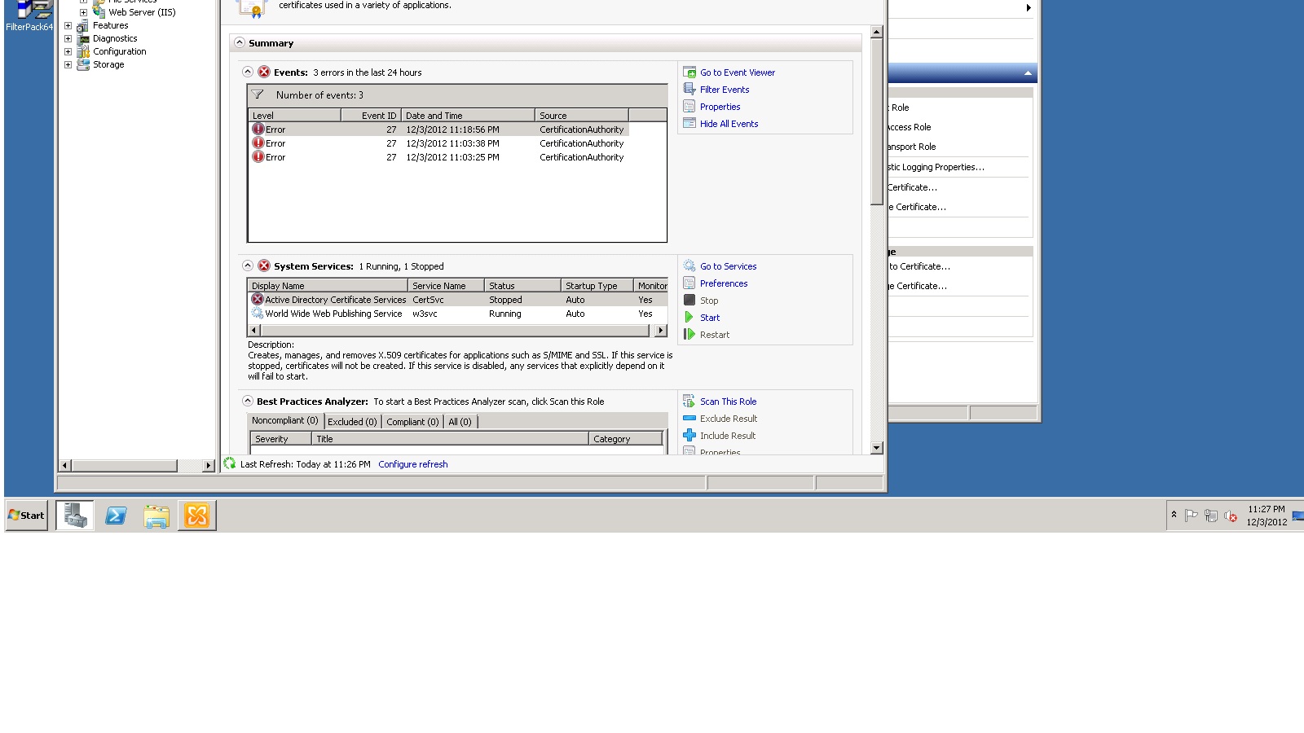The width and height of the screenshot is (1304, 733).
Task: Click the up arrow of the Summary vertical scrollbar
Action: 877,33
